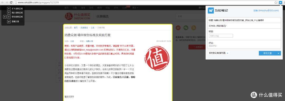Click the down arrow to shrink selection area
The width and height of the screenshot is (285, 101).
(x=9, y=13)
